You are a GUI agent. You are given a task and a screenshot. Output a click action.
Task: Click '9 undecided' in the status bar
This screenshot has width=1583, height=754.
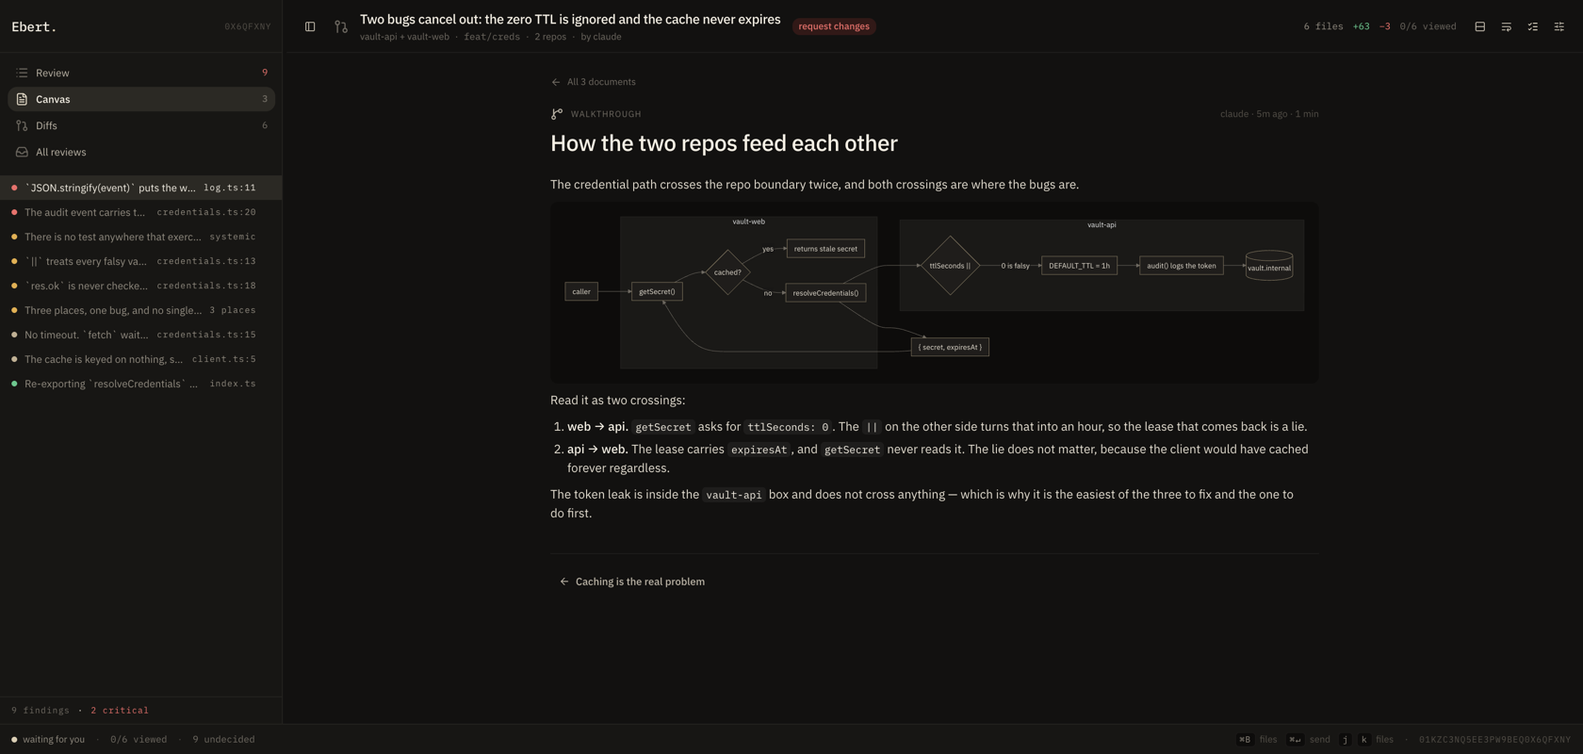tap(223, 740)
